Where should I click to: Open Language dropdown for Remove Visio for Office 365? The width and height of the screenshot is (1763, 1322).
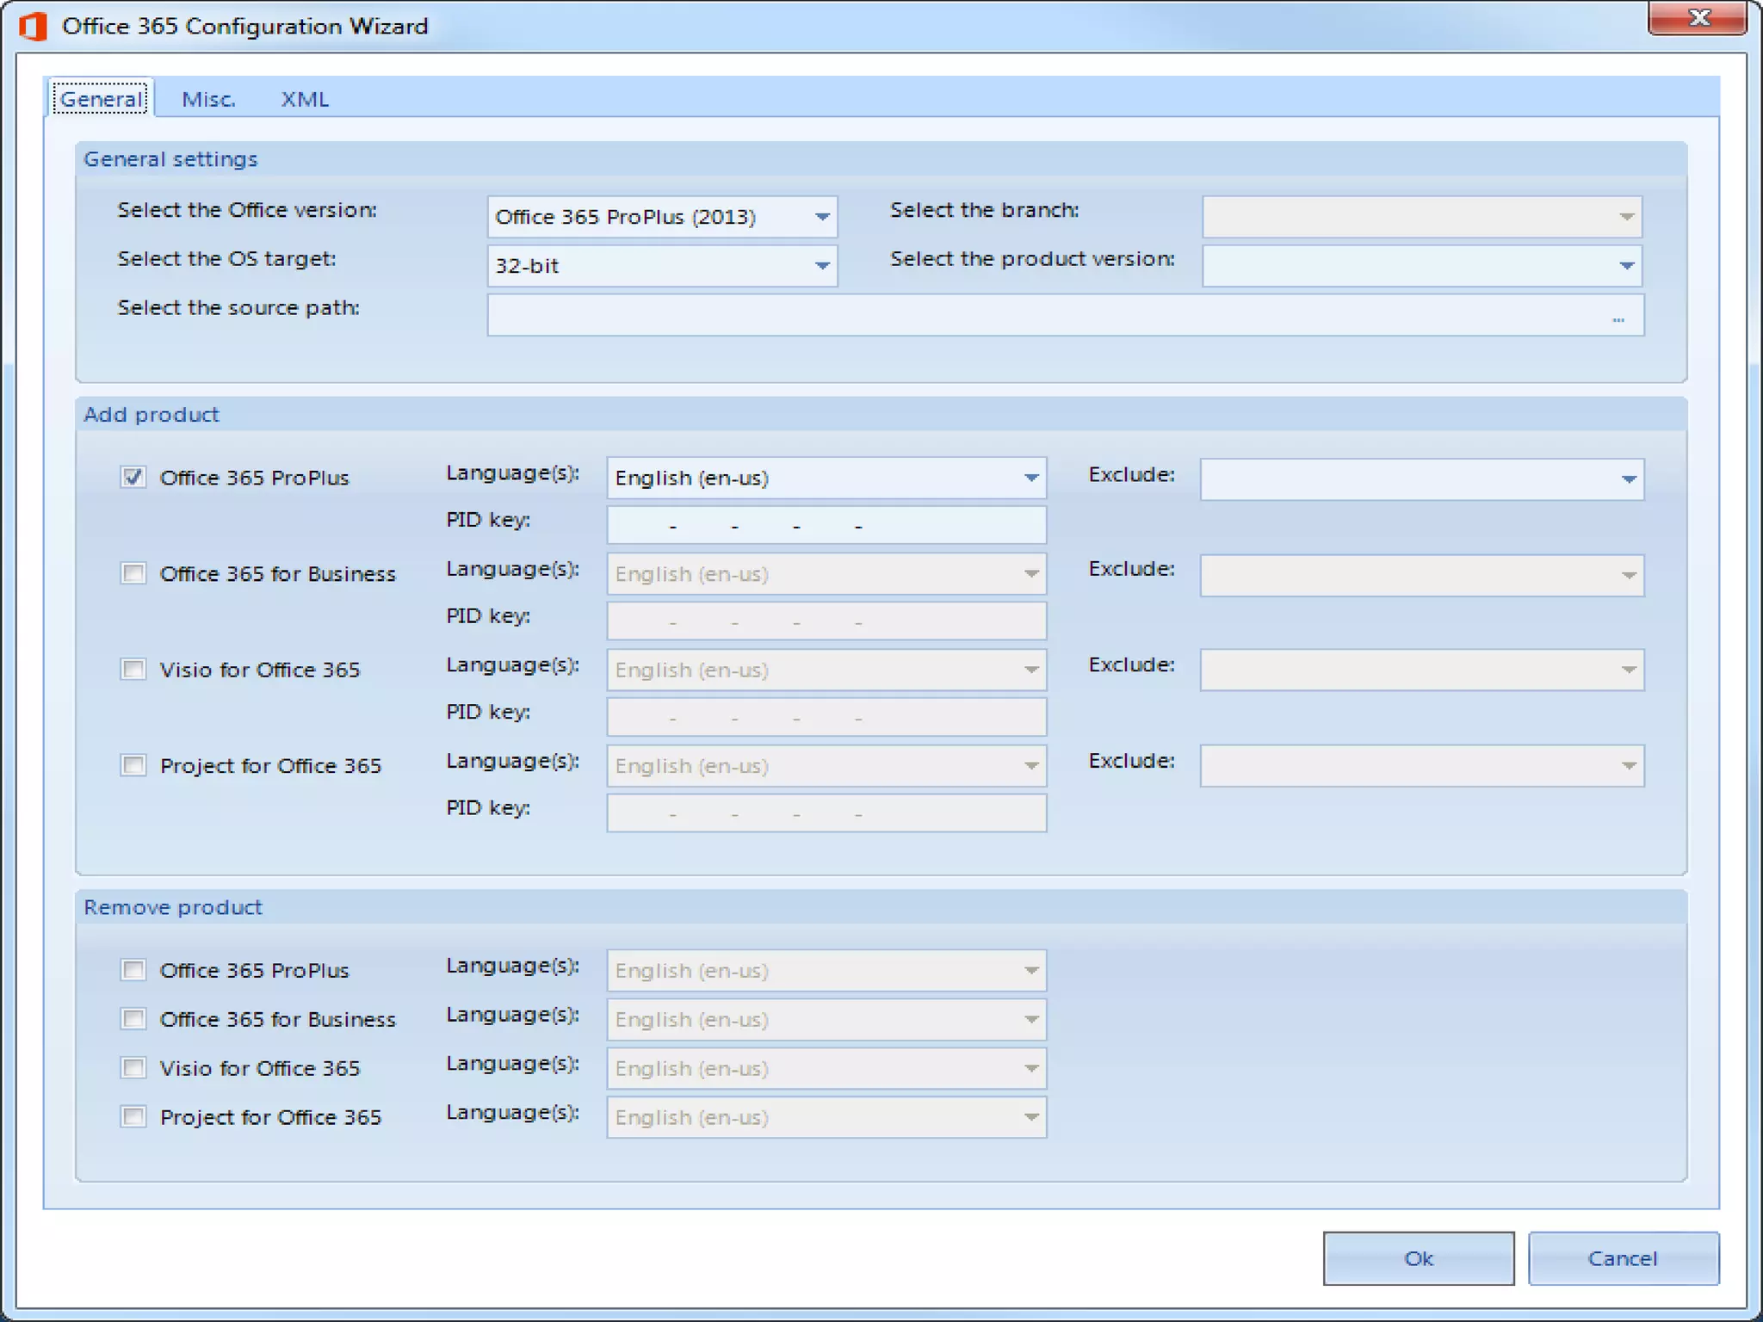tap(826, 1069)
